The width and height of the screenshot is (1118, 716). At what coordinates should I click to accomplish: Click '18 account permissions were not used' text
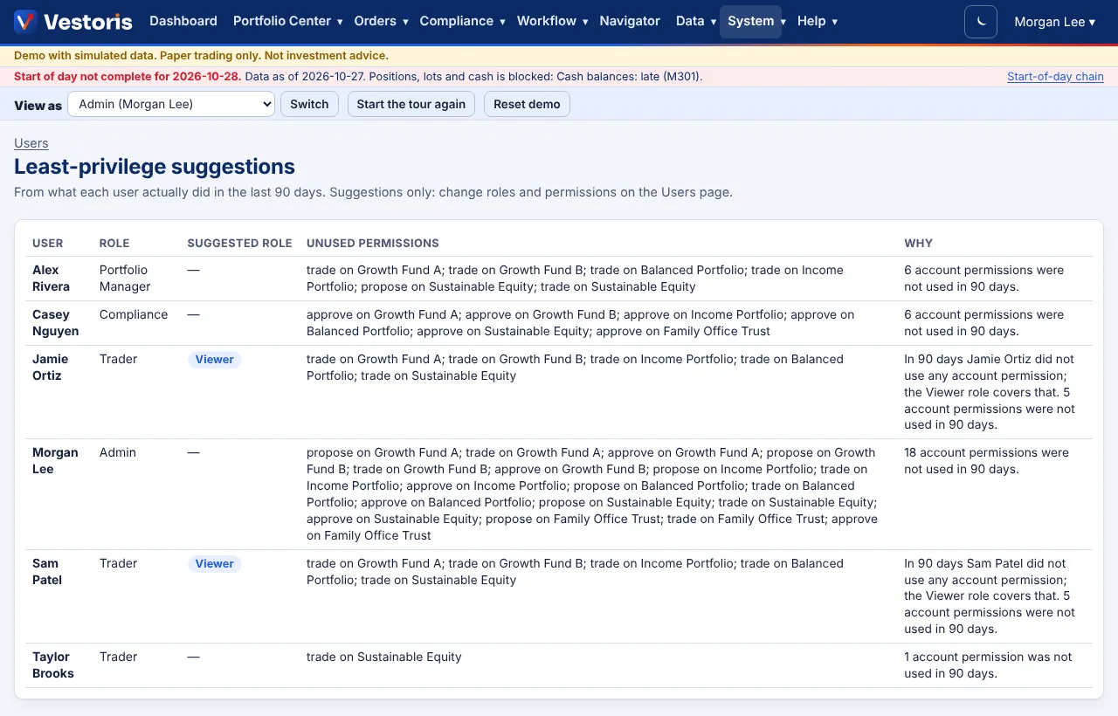click(x=987, y=461)
